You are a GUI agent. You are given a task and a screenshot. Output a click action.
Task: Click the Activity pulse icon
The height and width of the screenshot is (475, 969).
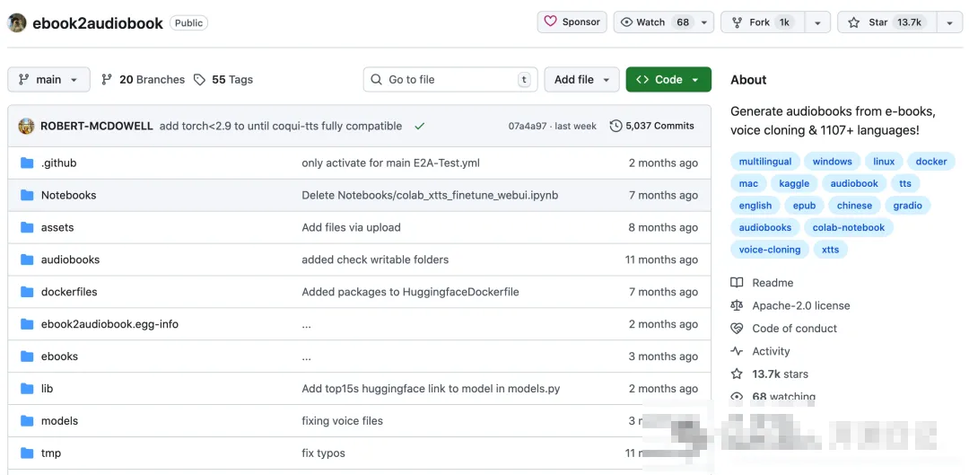(737, 351)
